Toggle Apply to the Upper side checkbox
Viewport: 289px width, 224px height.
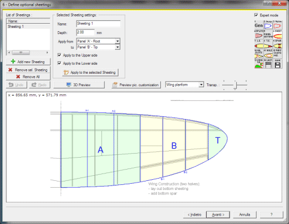tap(59, 55)
